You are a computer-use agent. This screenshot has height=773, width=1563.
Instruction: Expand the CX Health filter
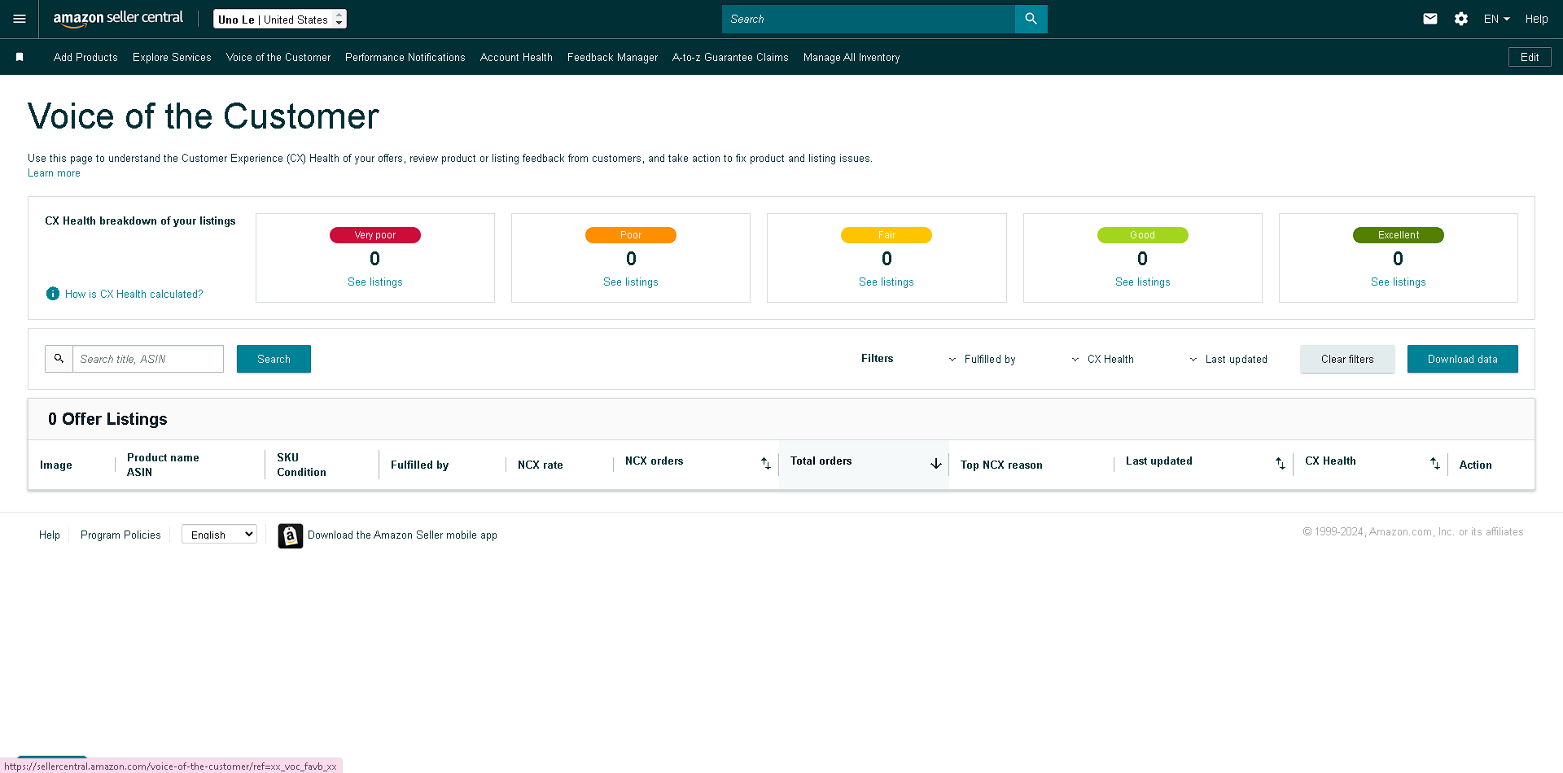point(1103,359)
